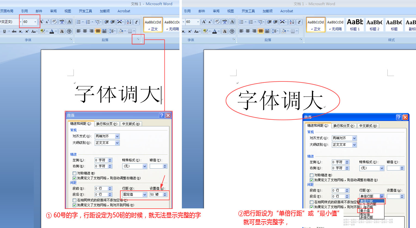The width and height of the screenshot is (416, 228).
Task: Apply subscript x₂ in left Word window
Action: pos(21,31)
